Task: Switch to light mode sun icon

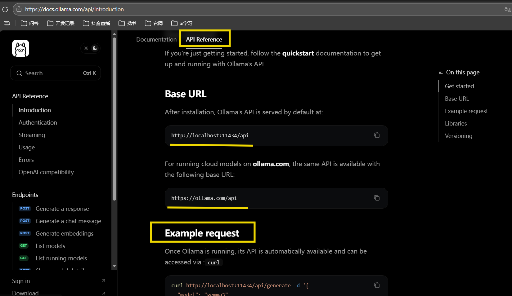Action: click(86, 48)
